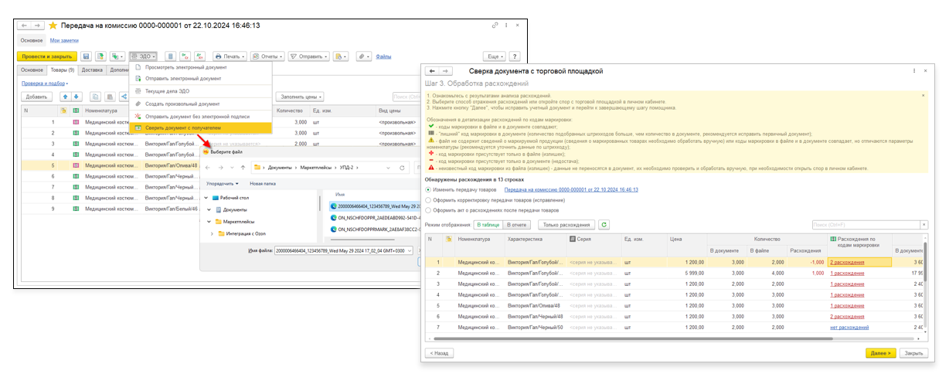Viewport: 949px width, 374px height.
Task: Click the save document diskette icon
Action: pos(86,56)
